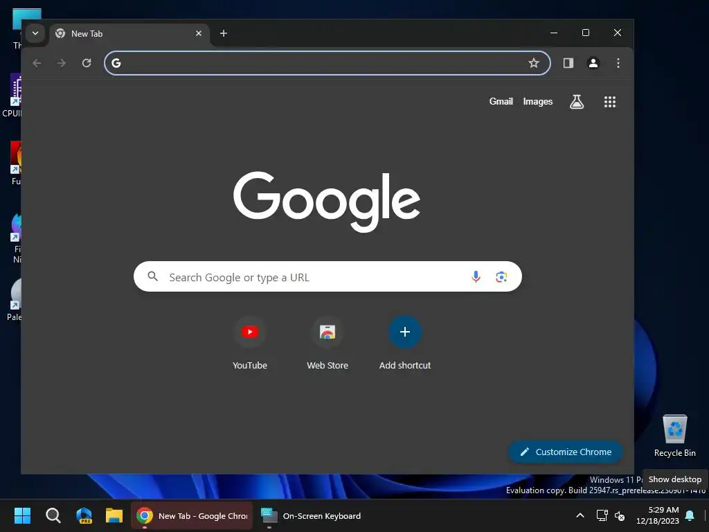709x532 pixels.
Task: Click the Google search box
Action: pos(327,276)
